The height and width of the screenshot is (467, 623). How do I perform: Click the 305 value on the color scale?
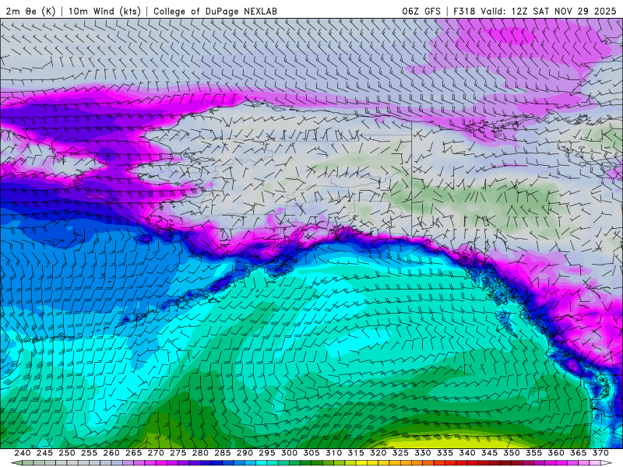click(311, 453)
